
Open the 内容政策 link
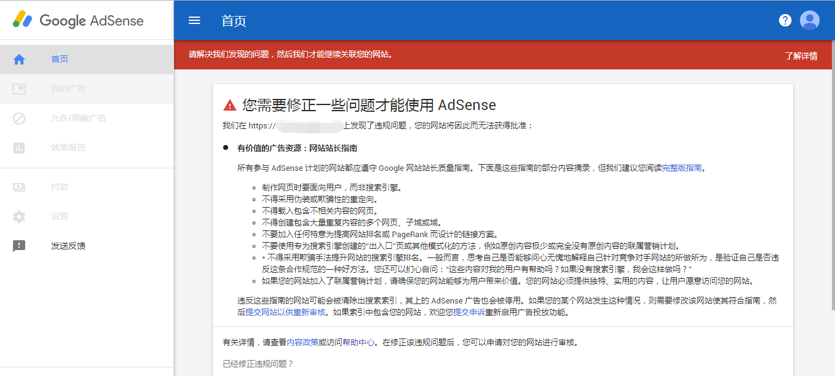pos(303,342)
